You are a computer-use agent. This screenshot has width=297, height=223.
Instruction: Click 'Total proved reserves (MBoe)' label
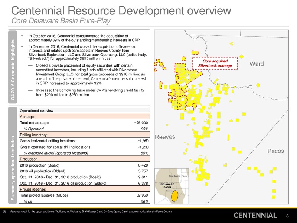44,195
